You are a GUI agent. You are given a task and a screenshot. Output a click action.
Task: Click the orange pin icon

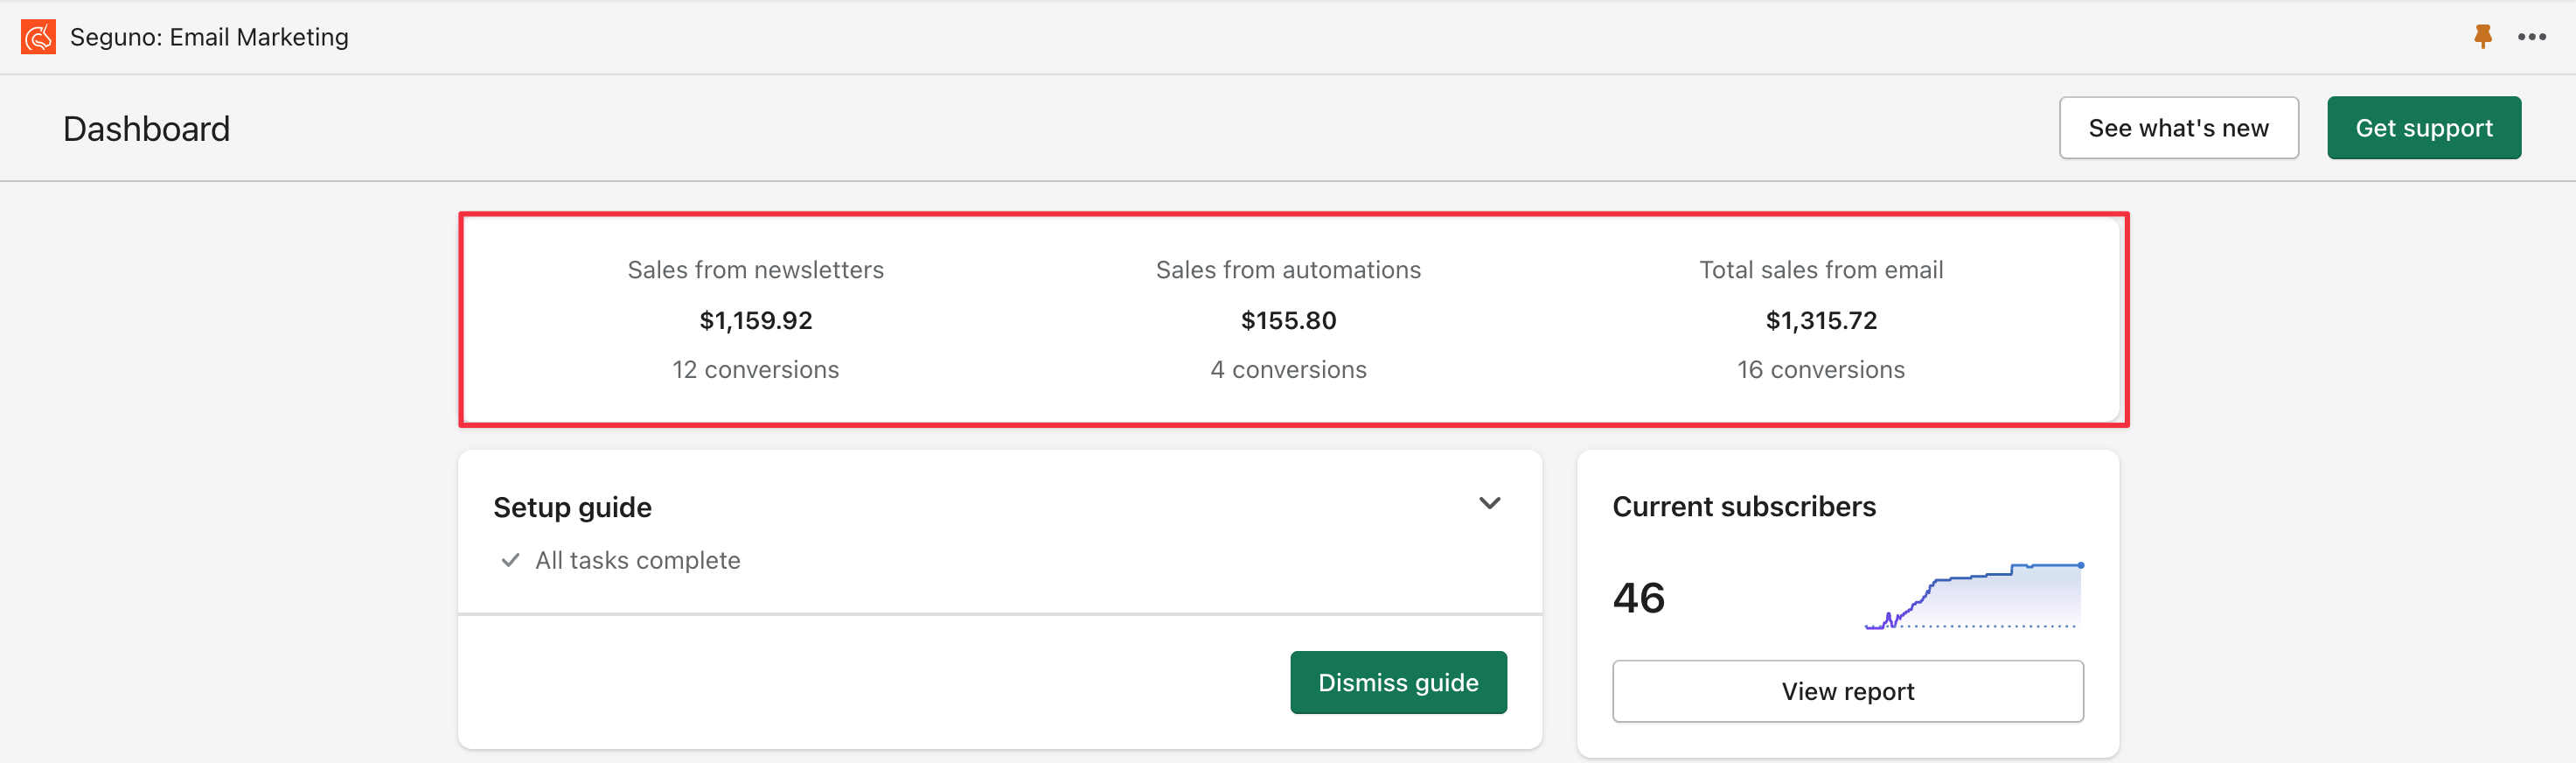pyautogui.click(x=2482, y=37)
